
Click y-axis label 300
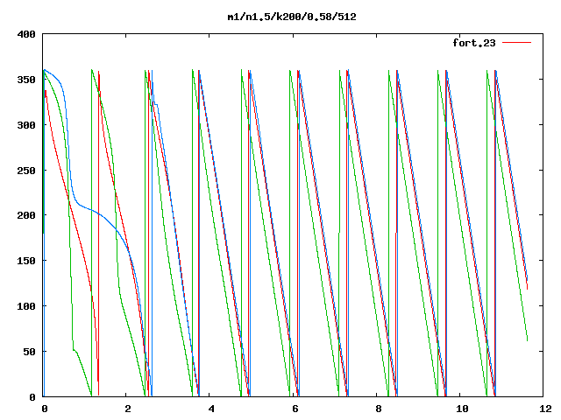[26, 125]
